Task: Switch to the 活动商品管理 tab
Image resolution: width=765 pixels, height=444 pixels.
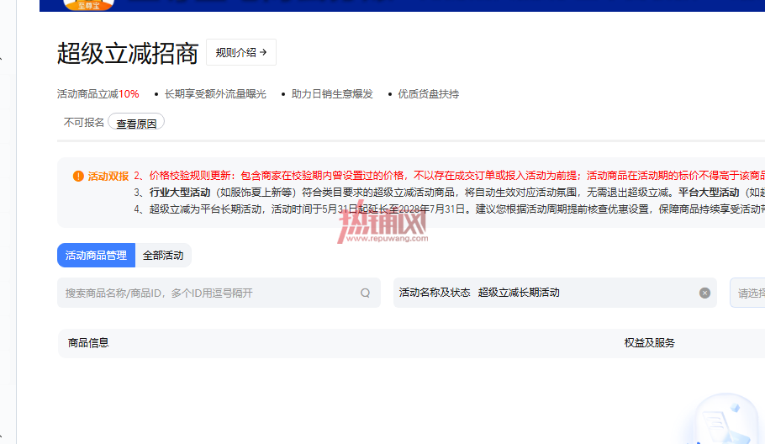Action: [96, 255]
